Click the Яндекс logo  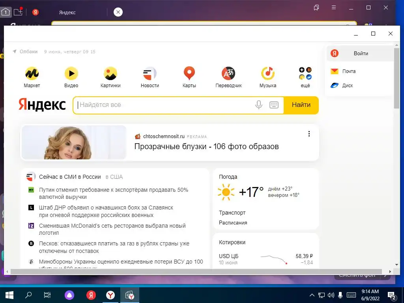tap(42, 105)
